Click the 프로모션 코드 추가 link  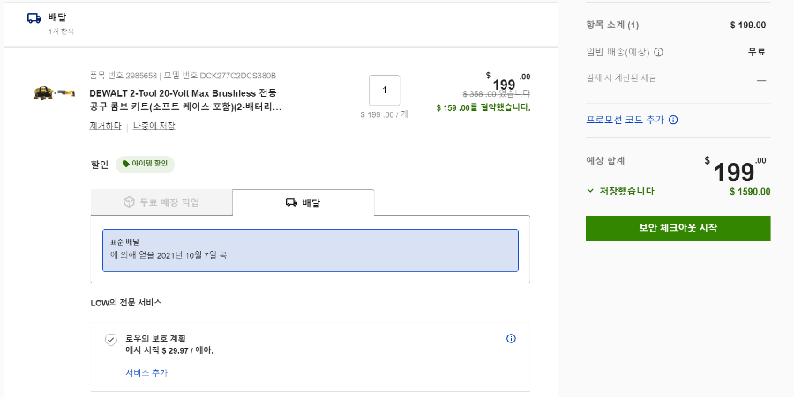point(625,120)
